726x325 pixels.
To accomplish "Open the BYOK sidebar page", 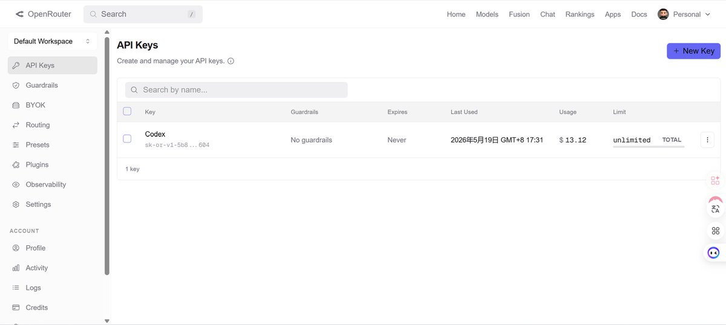I will [x=52, y=105].
